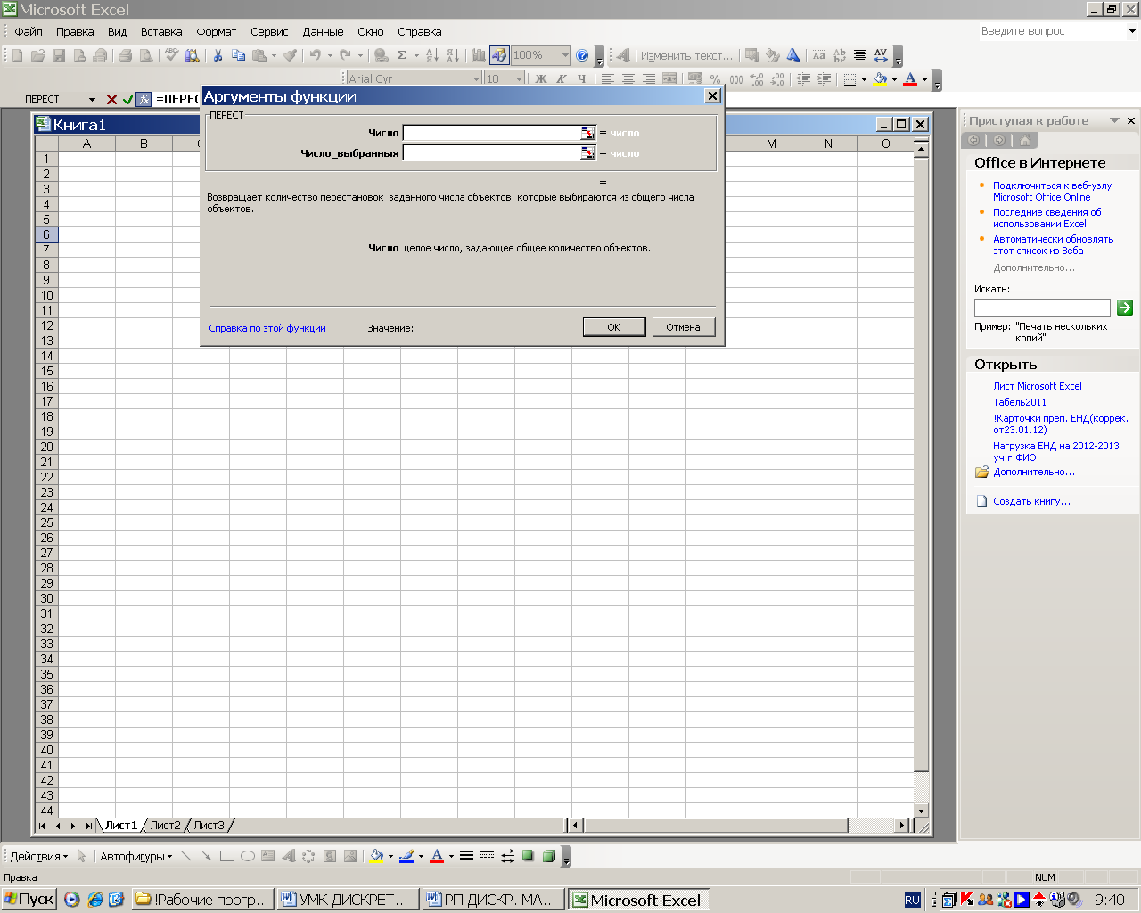Toggle align left formatting

(x=608, y=78)
